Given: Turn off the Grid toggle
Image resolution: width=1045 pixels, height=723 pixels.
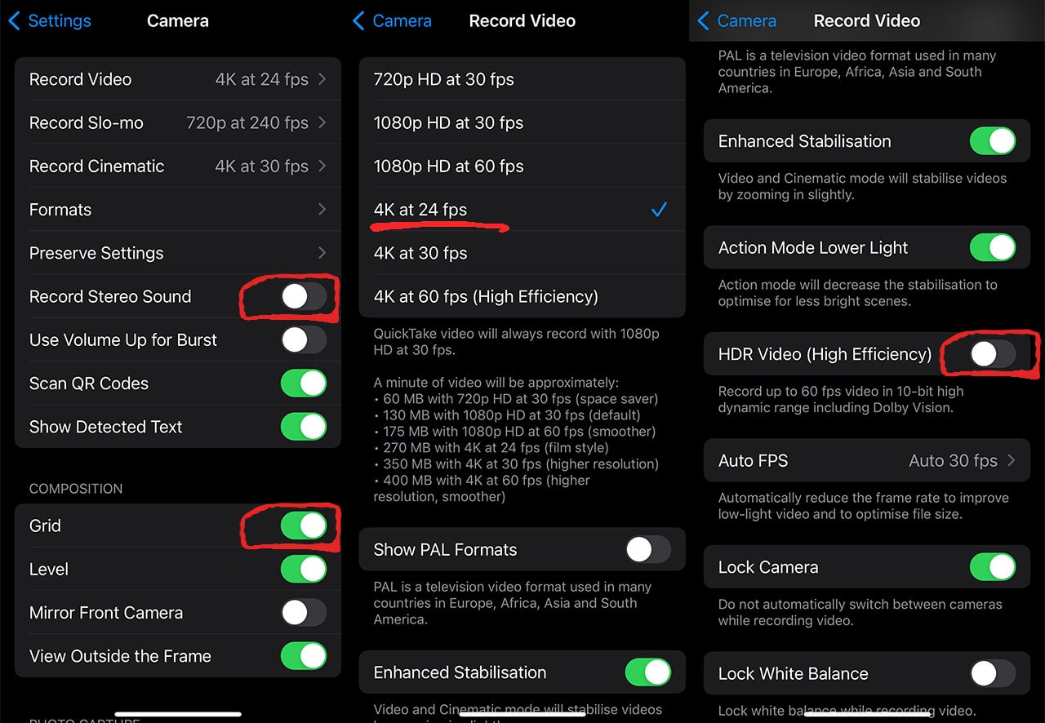Looking at the screenshot, I should [304, 526].
